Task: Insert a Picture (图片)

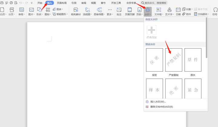Action: 31,11
